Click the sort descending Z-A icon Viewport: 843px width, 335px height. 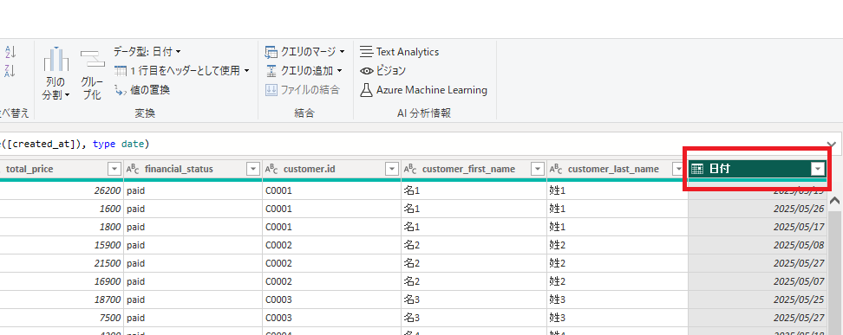(10, 70)
